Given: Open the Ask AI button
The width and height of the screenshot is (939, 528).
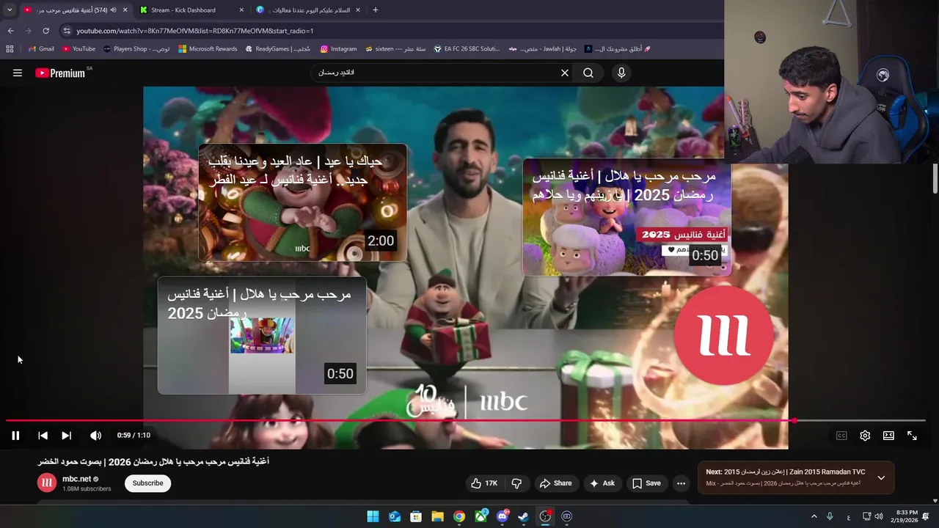Looking at the screenshot, I should [602, 483].
